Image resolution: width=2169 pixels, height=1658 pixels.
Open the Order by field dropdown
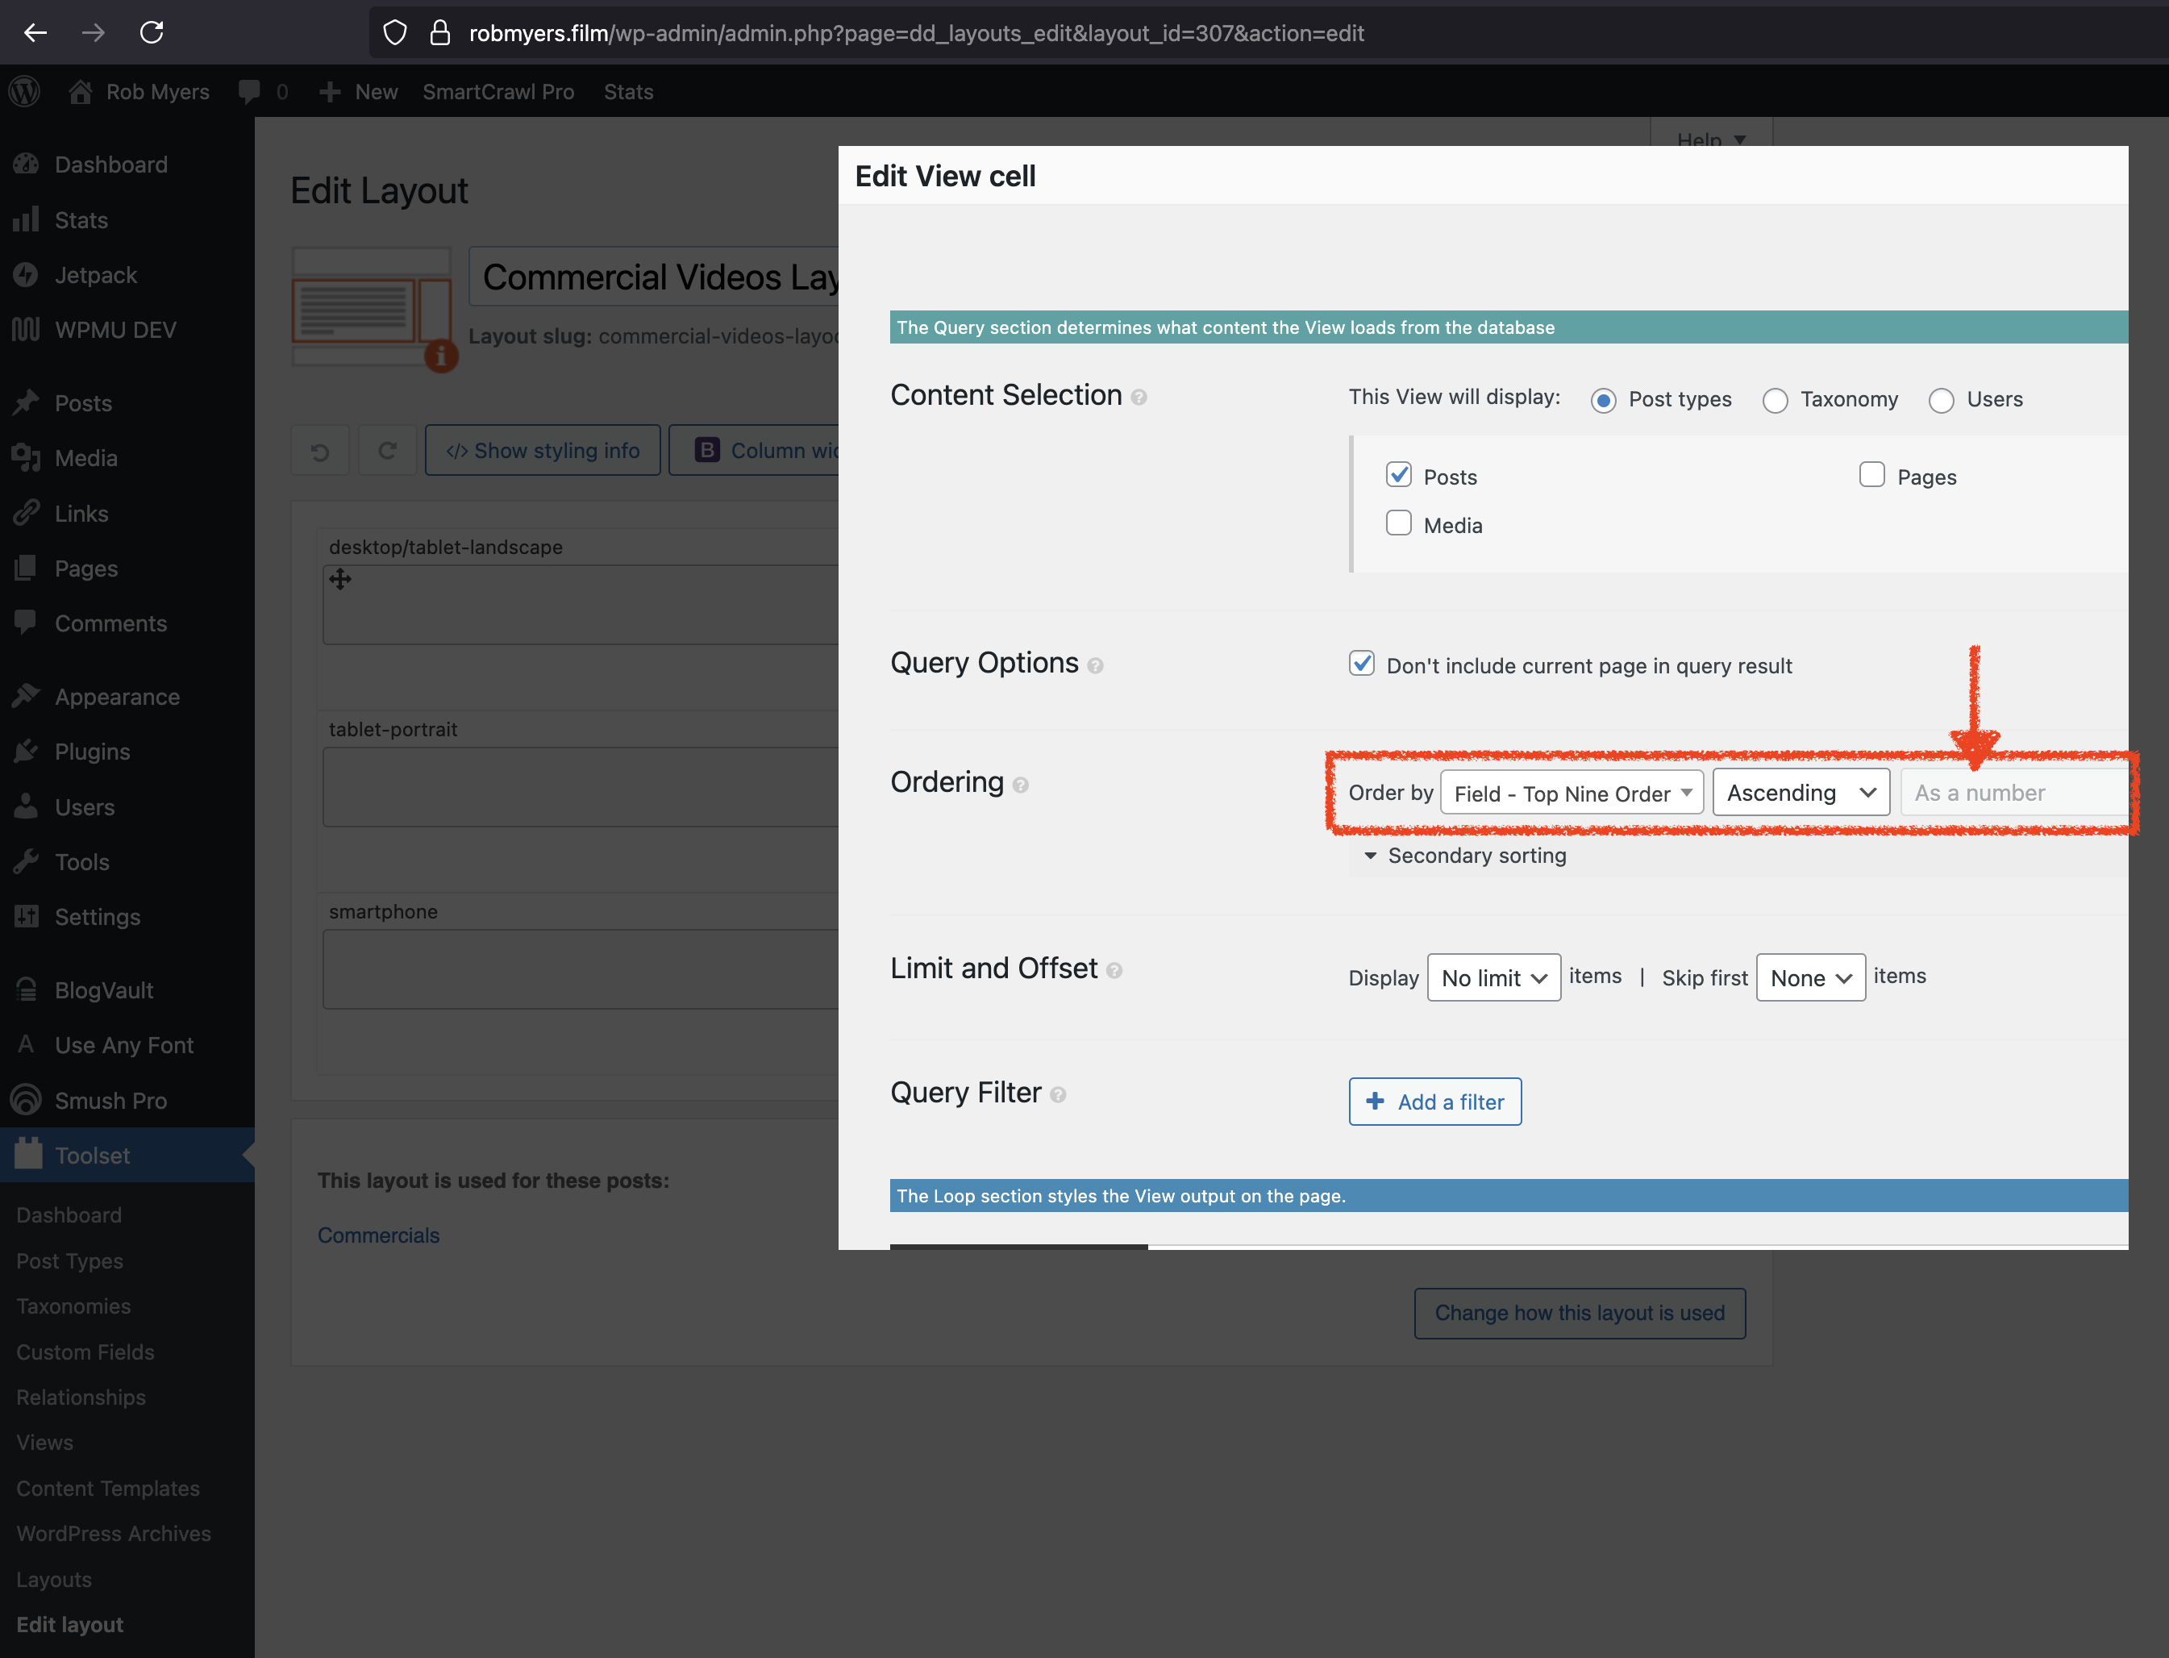click(x=1571, y=794)
